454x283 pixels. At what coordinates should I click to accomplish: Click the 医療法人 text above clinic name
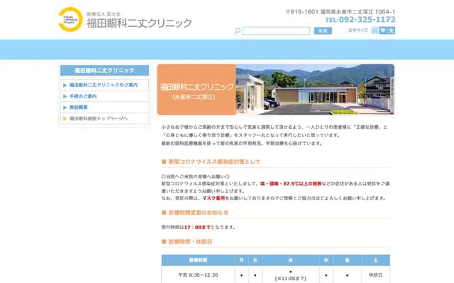[x=96, y=14]
